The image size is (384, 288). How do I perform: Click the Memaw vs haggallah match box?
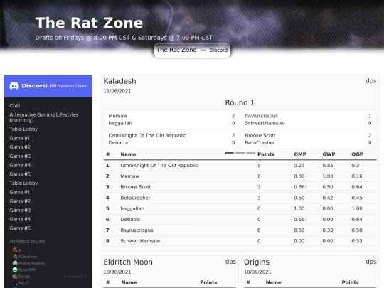171,119
